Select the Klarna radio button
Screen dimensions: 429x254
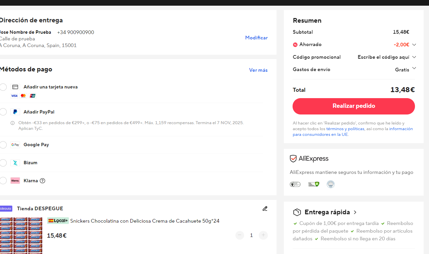[x=3, y=181]
